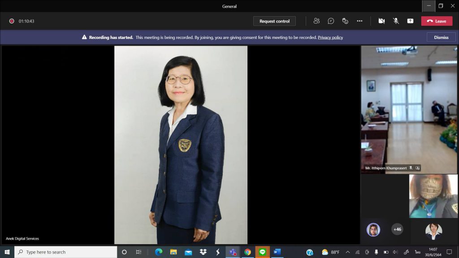This screenshot has width=459, height=258.
Task: Open the Windows Start menu
Action: [x=7, y=252]
